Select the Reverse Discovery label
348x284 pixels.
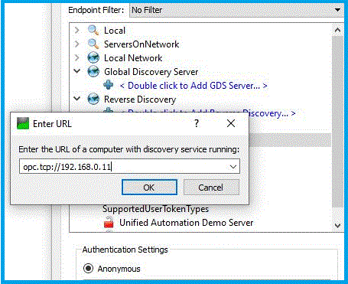tap(140, 100)
